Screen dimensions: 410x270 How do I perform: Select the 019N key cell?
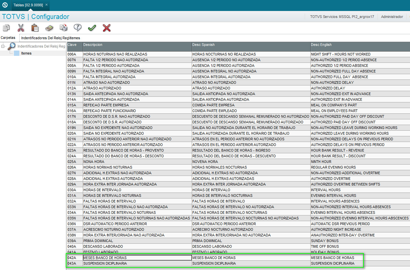75,128
